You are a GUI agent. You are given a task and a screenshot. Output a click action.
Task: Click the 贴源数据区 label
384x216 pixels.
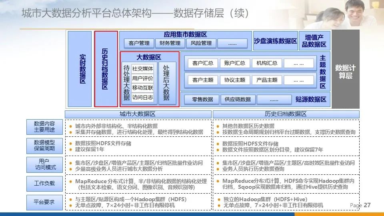[x=310, y=100]
